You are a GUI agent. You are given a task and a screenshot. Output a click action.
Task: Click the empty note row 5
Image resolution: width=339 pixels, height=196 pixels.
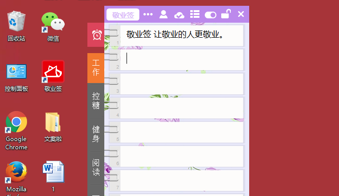pos(182,132)
